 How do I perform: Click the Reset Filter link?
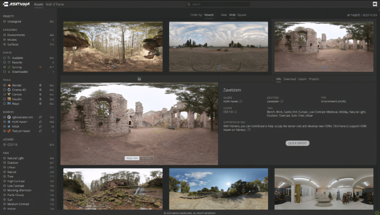click(370, 15)
